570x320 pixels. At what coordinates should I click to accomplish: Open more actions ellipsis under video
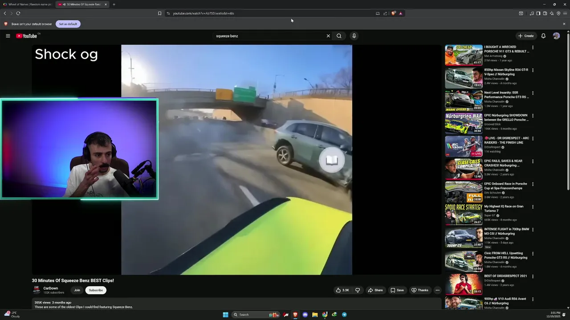(437, 290)
